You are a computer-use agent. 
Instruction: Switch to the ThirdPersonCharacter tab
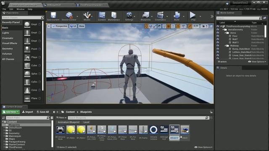[x=92, y=5]
